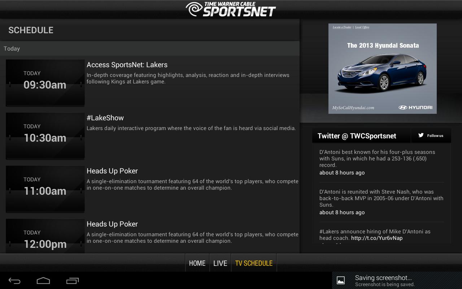The width and height of the screenshot is (462, 289).
Task: Tap the Time Warner Cable SportsNet logo
Action: click(x=231, y=9)
